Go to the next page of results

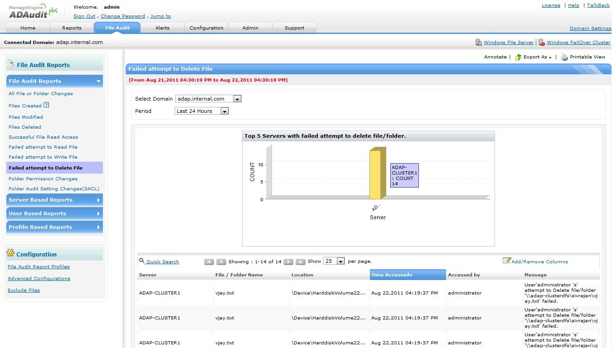coord(288,262)
